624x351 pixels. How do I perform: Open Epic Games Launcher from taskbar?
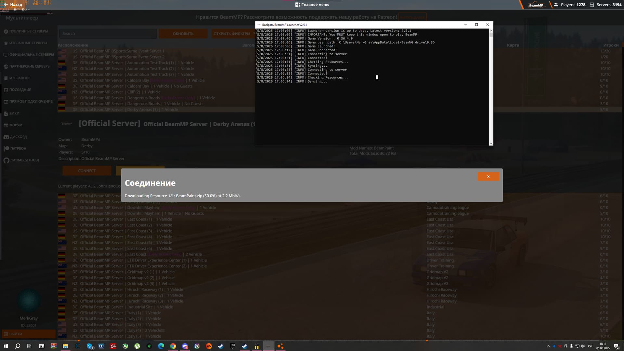pos(233,346)
